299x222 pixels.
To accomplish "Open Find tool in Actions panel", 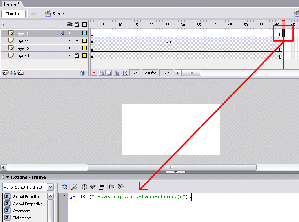I will [74, 187].
